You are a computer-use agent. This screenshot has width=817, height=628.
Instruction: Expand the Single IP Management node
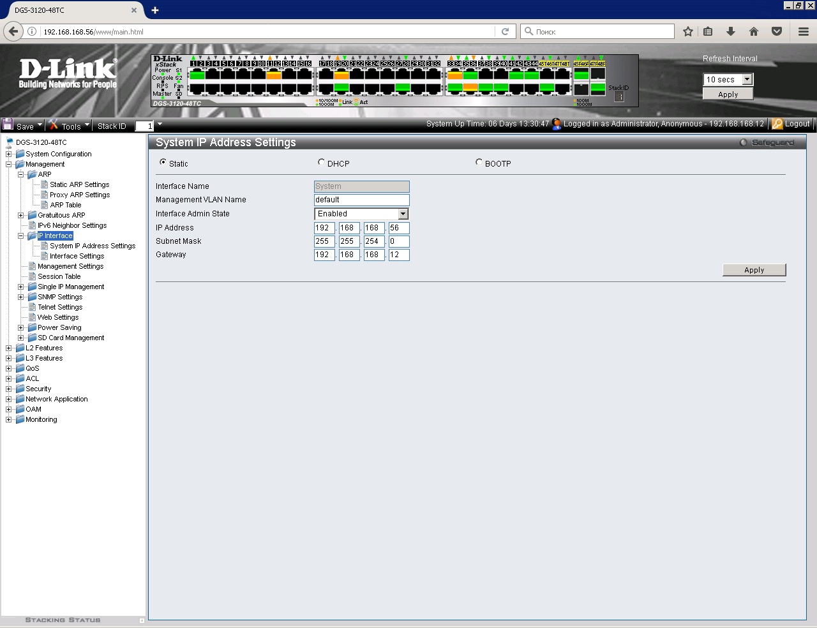(20, 287)
